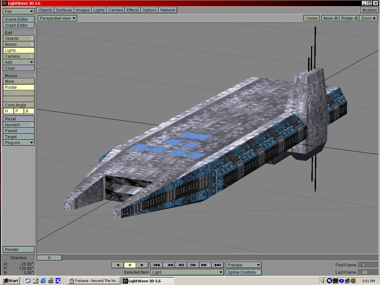Screen dimensions: 380x285
Task: Click the Render button
Action: (x=19, y=250)
